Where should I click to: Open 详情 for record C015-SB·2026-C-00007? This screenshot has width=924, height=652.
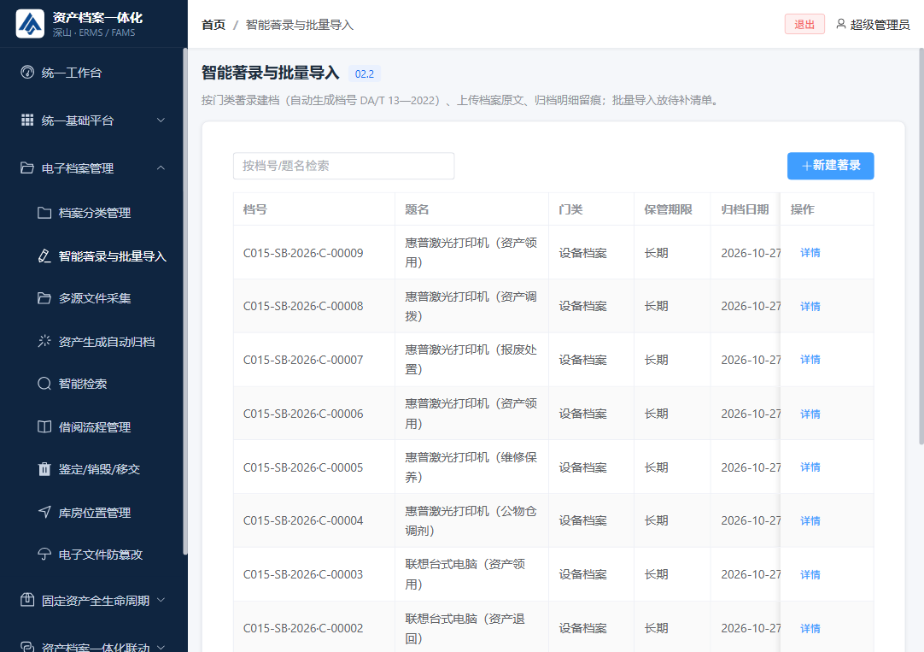tap(810, 360)
